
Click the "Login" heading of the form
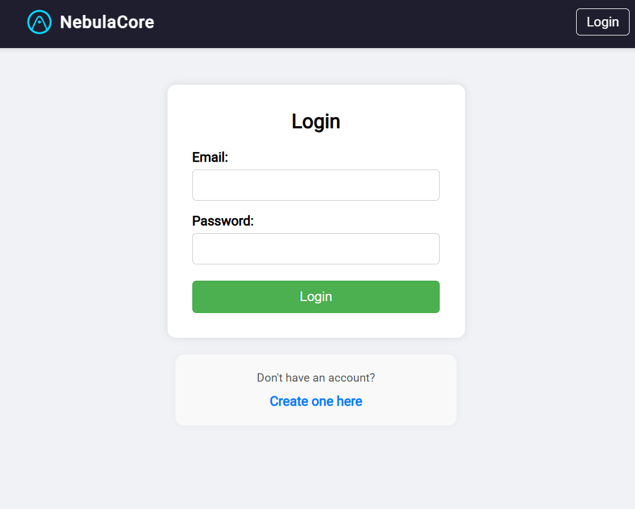[315, 121]
